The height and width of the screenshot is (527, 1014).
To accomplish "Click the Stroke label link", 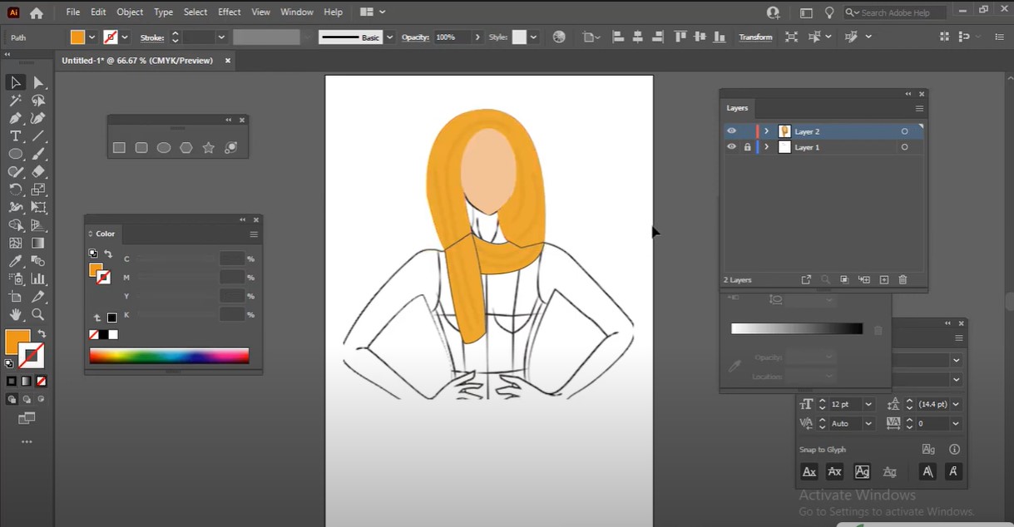I will coord(152,37).
